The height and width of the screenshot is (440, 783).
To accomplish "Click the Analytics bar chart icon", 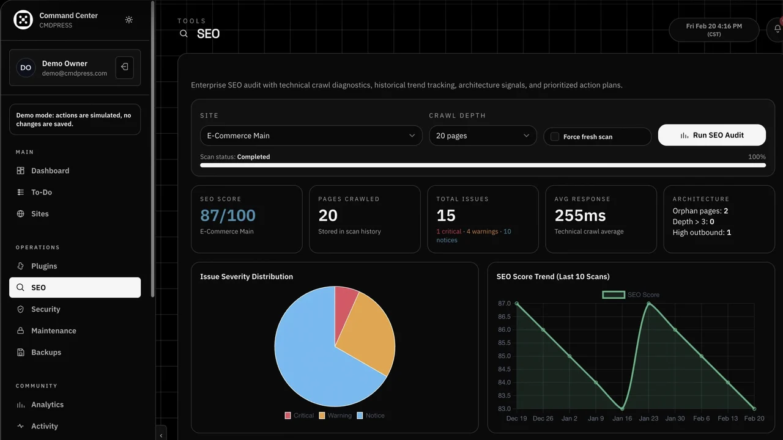I will [20, 405].
